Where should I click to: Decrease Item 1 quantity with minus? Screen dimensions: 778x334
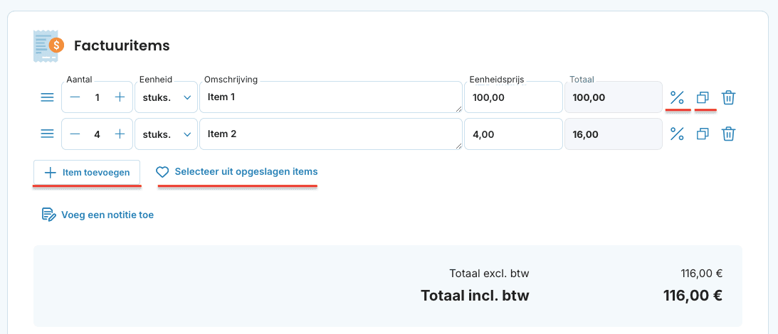click(x=75, y=97)
